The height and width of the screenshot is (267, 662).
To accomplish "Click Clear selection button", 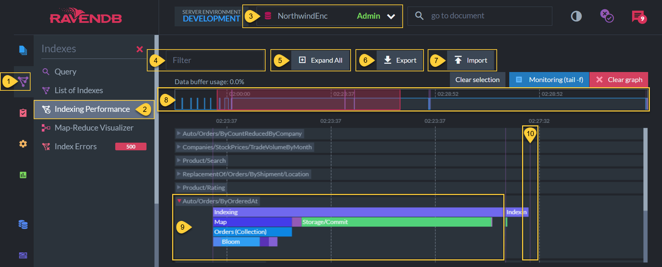I will tap(477, 80).
